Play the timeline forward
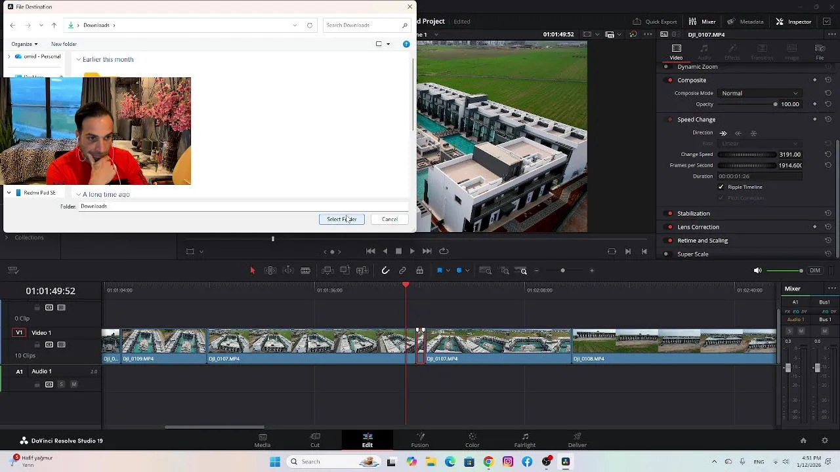Viewport: 840px width, 472px height. tap(412, 251)
